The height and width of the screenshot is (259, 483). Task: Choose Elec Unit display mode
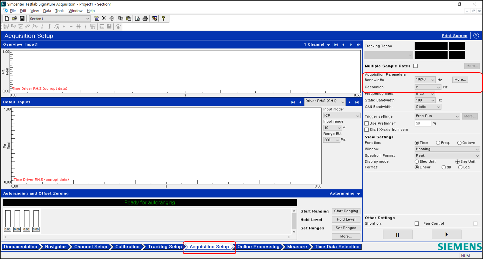(x=417, y=161)
